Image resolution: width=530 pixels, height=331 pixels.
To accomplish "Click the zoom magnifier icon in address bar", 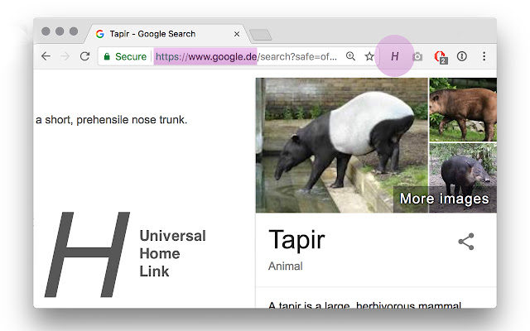I will coord(350,56).
